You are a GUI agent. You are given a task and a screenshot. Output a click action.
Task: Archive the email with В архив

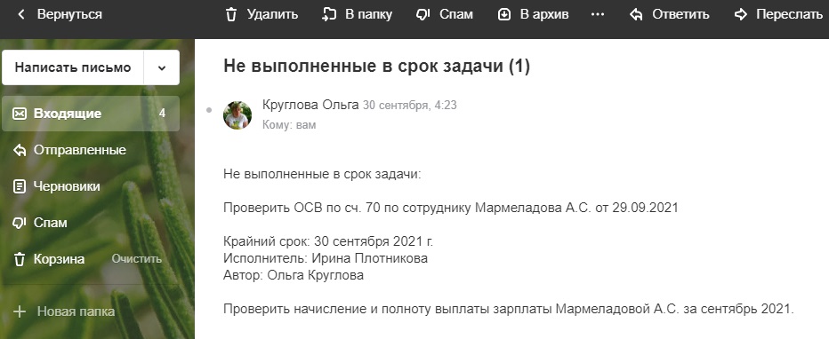tap(504, 15)
